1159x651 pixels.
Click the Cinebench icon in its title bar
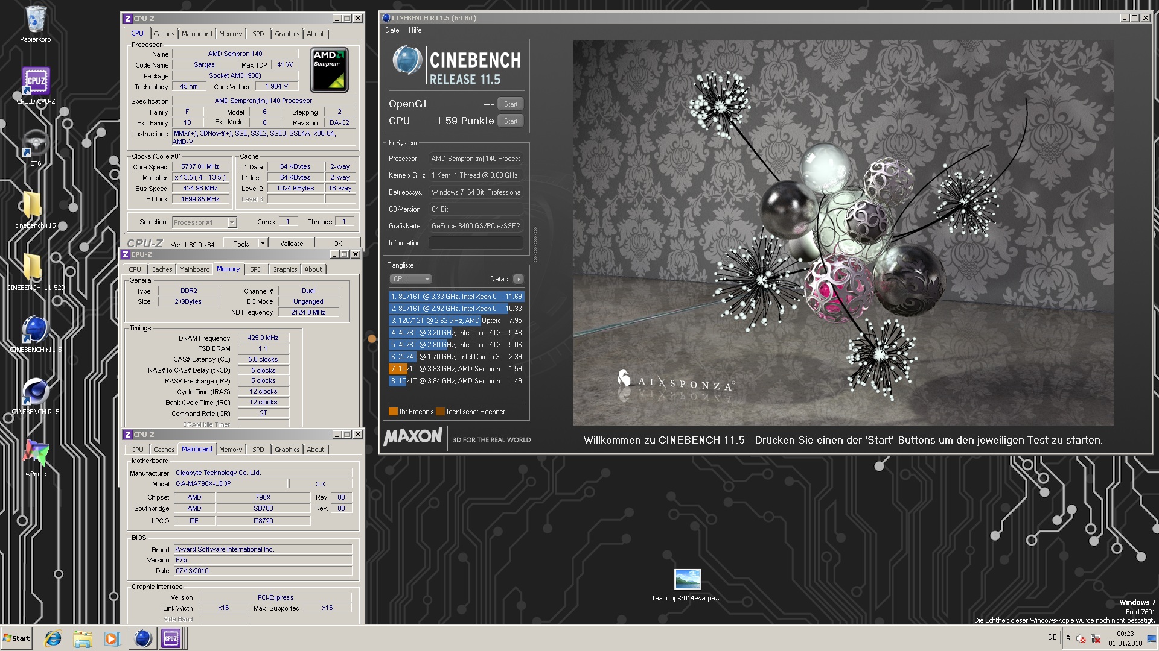click(386, 18)
